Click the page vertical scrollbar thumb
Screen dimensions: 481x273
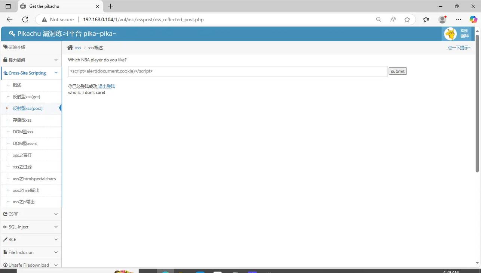click(x=477, y=103)
